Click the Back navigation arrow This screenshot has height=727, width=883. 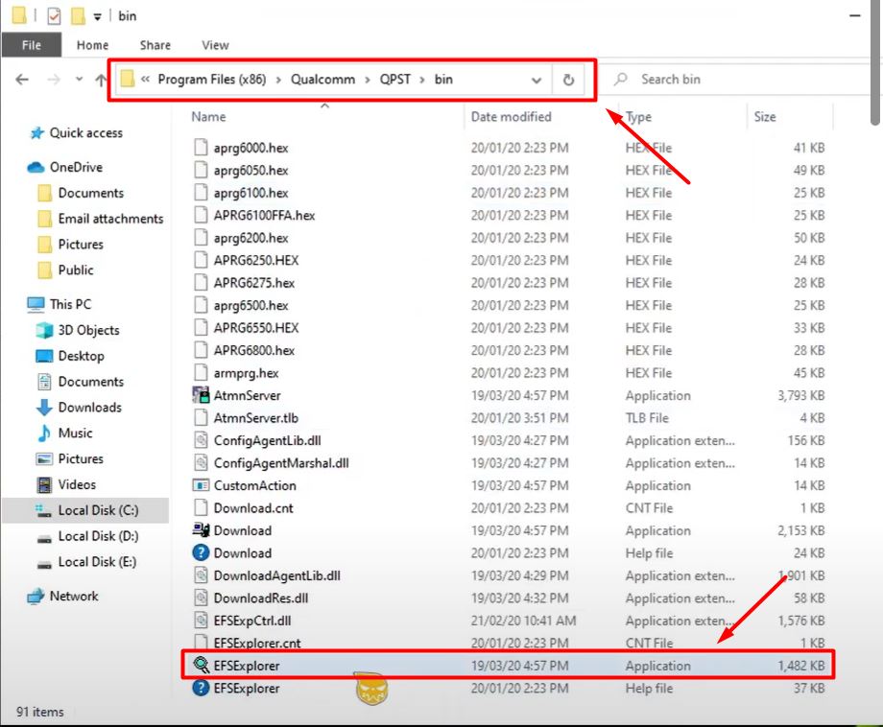point(22,80)
